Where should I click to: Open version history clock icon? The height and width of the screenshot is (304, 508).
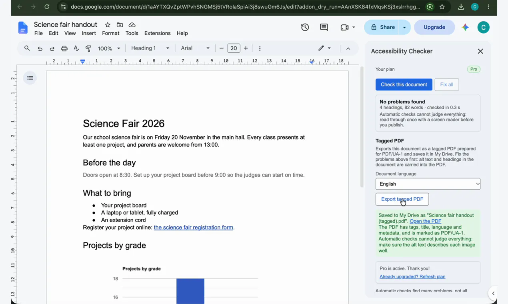305,27
